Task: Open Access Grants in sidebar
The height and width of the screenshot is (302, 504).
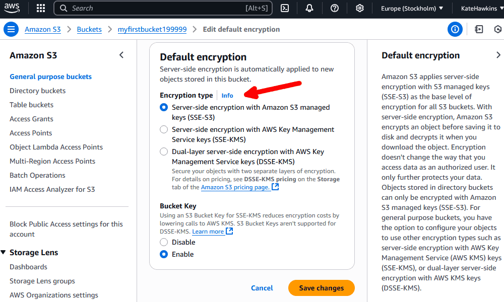Action: [31, 119]
